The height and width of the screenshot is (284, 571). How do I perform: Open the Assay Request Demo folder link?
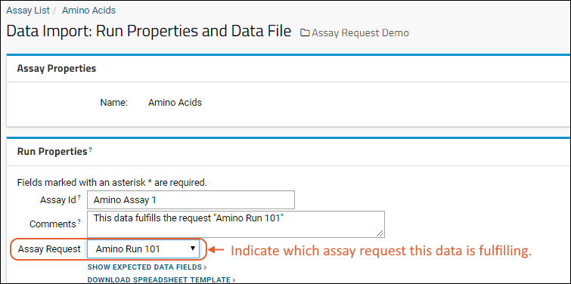[x=360, y=33]
